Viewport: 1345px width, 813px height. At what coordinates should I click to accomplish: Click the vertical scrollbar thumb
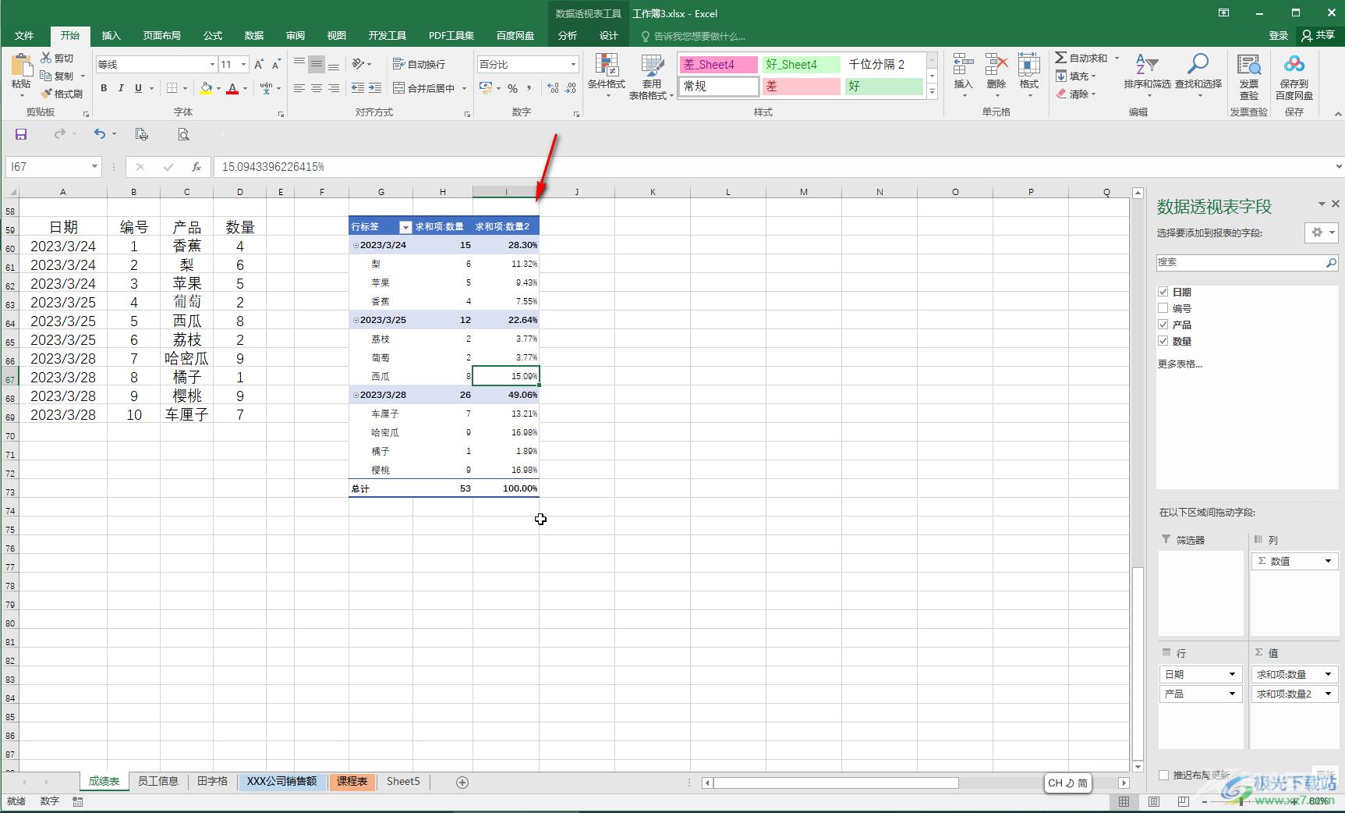[x=1138, y=664]
